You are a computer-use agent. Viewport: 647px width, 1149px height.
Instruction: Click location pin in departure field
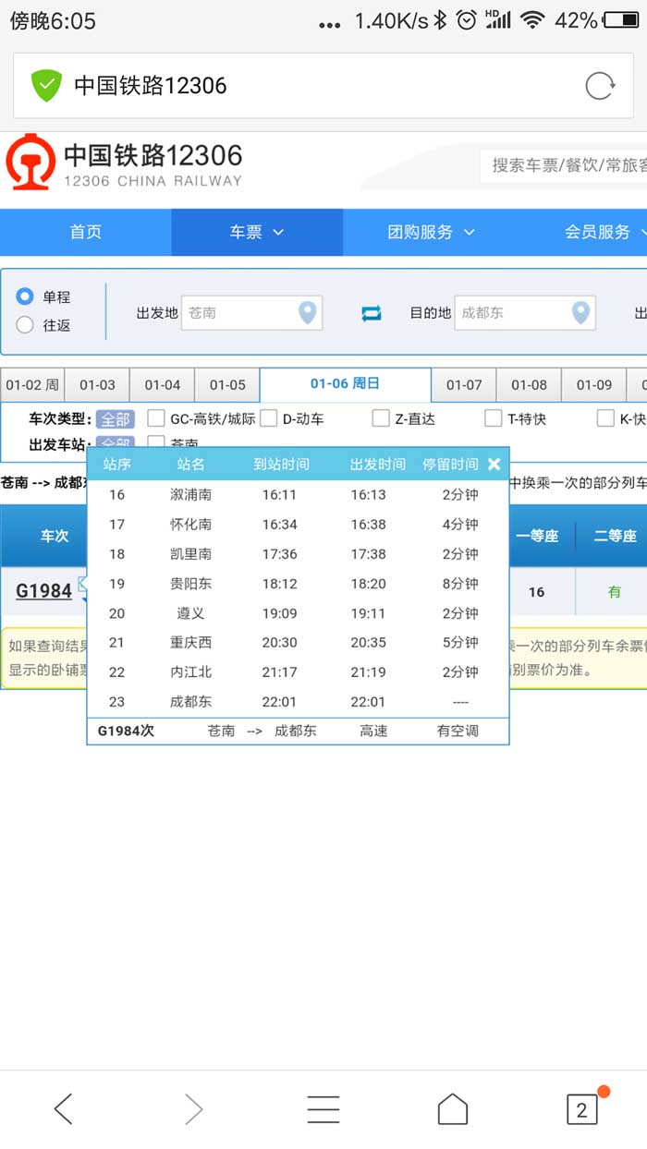308,313
